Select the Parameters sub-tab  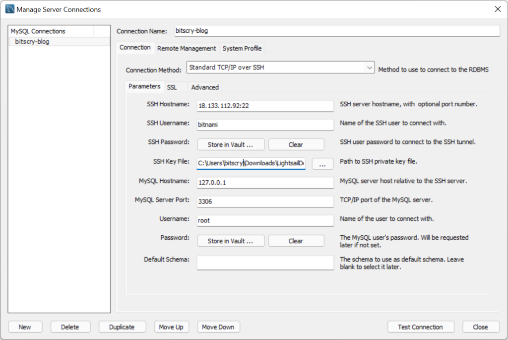[x=144, y=86]
